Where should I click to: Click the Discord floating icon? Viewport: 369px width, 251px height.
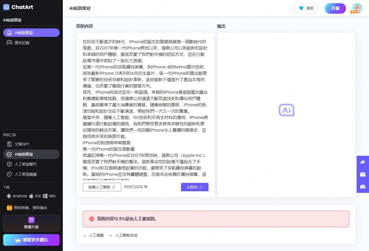tap(363, 187)
